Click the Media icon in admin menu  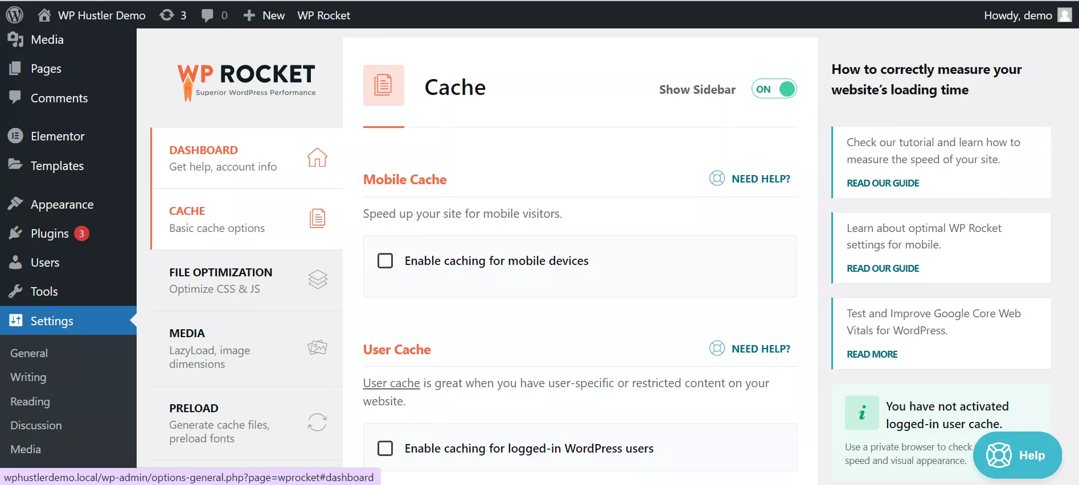point(15,39)
